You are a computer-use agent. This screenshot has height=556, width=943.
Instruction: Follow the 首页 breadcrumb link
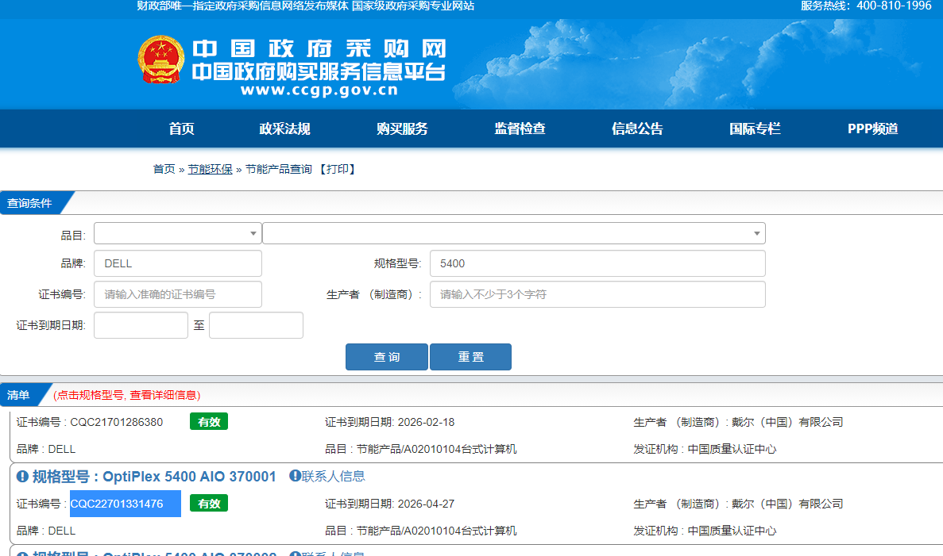coord(164,169)
